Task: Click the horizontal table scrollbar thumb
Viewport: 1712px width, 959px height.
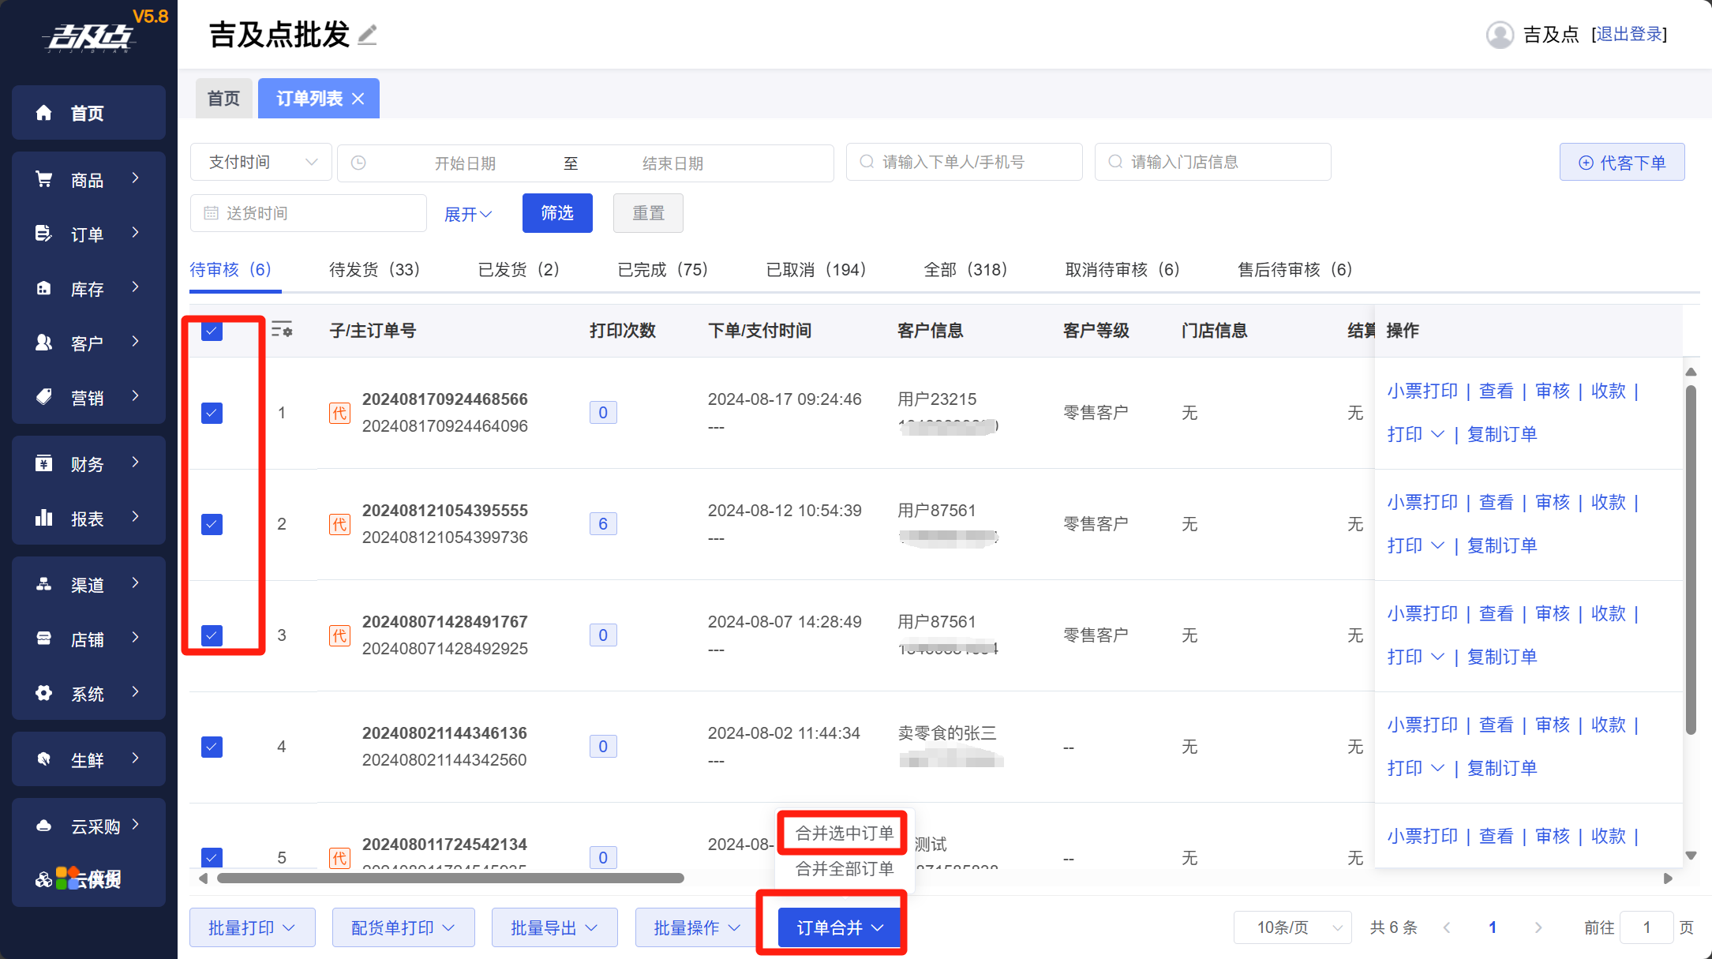Action: point(450,878)
